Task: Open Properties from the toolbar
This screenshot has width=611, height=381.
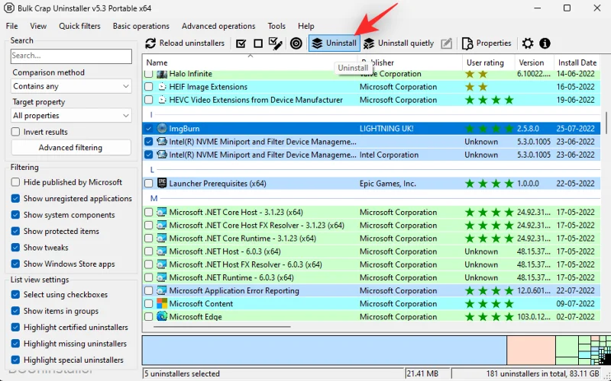Action: pos(487,43)
